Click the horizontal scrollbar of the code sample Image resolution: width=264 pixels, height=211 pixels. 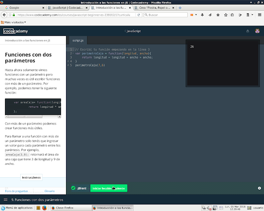pyautogui.click(x=33, y=117)
